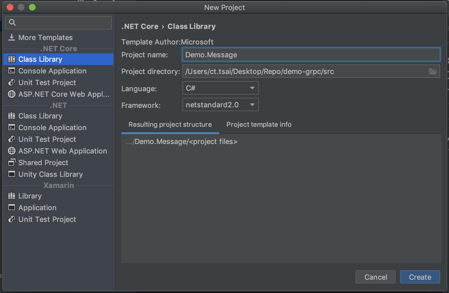Expand the Framework netstandard2.0 dropdown
The image size is (449, 293).
click(220, 105)
